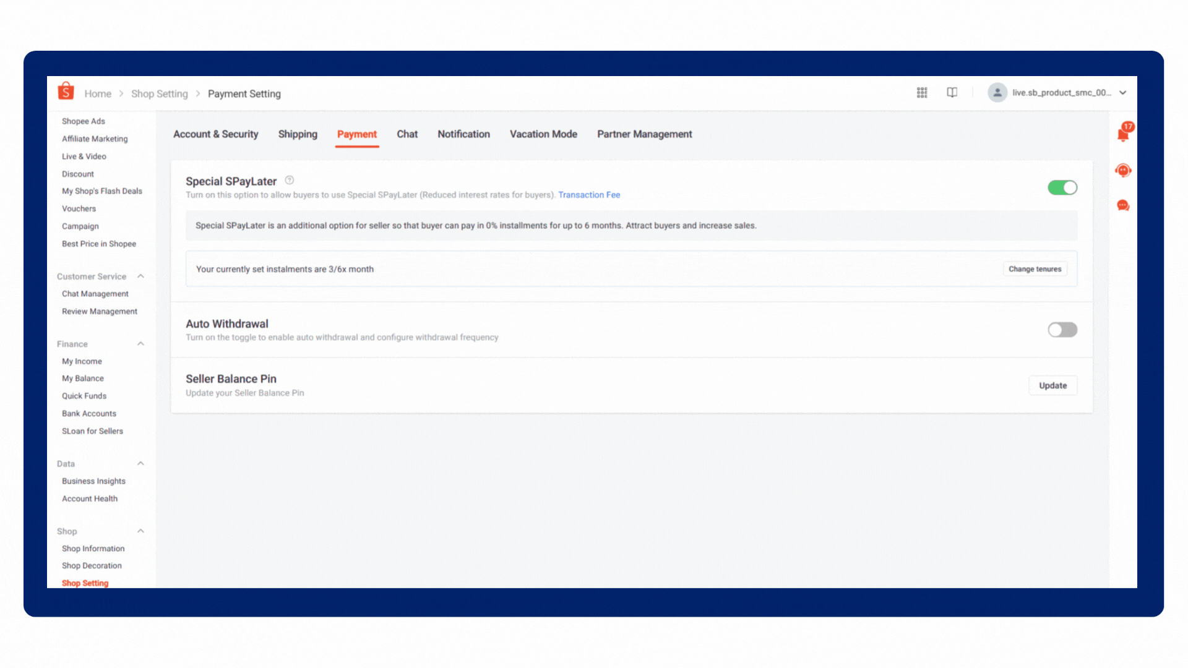Switch to the Shipping tab
The width and height of the screenshot is (1188, 668).
(x=298, y=134)
